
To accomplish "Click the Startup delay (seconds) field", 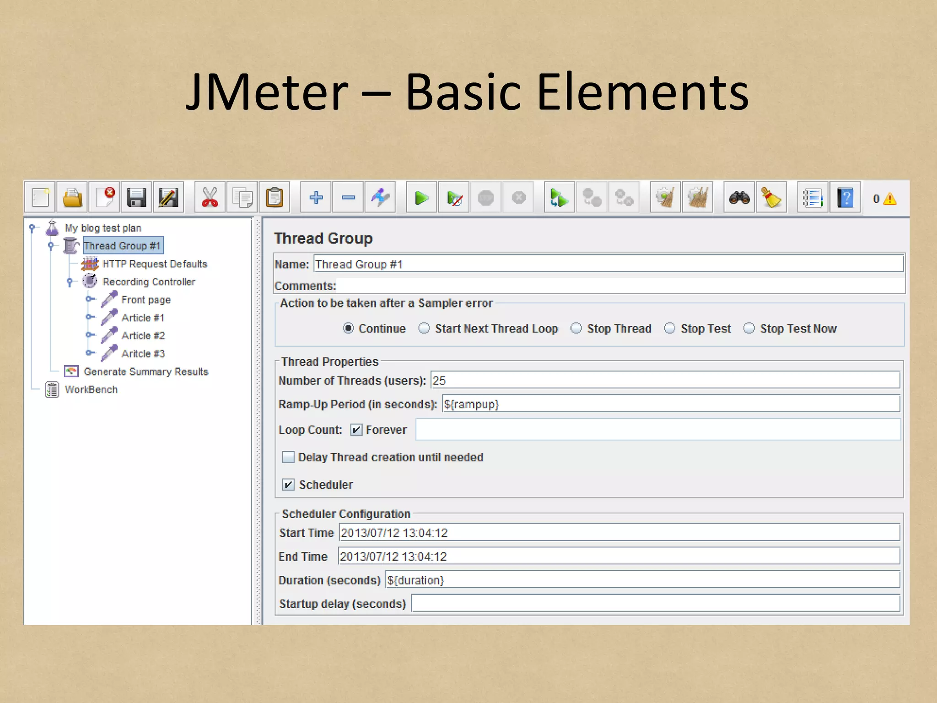I will tap(656, 604).
